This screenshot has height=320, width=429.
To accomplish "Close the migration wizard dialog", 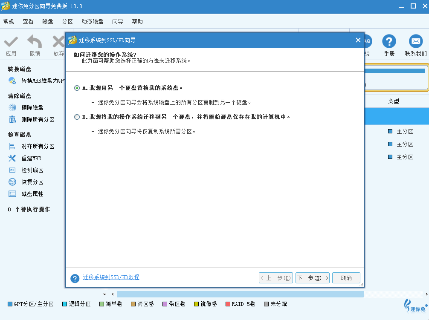I will pyautogui.click(x=358, y=40).
